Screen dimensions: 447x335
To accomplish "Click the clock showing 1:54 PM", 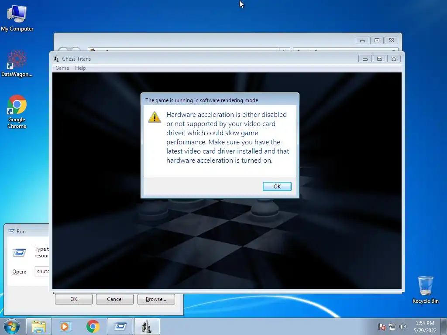I will (425, 326).
